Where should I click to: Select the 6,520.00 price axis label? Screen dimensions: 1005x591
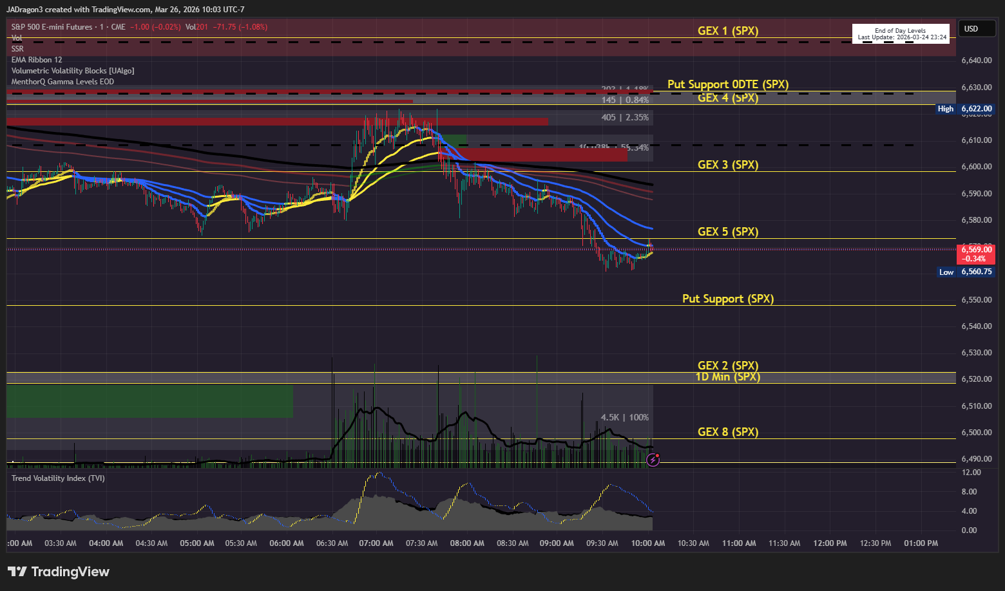click(x=977, y=379)
